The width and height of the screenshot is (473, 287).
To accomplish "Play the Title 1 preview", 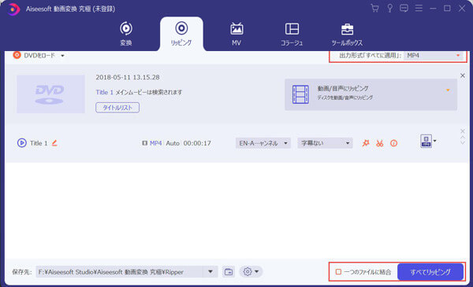I will click(22, 143).
